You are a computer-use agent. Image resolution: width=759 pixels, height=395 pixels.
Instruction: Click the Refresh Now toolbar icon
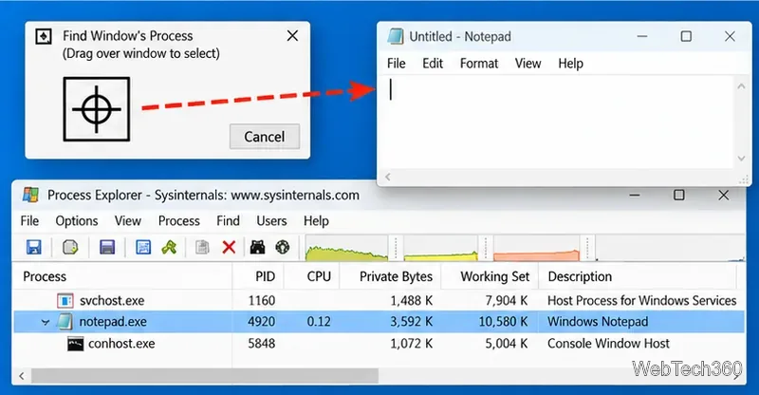(x=70, y=248)
